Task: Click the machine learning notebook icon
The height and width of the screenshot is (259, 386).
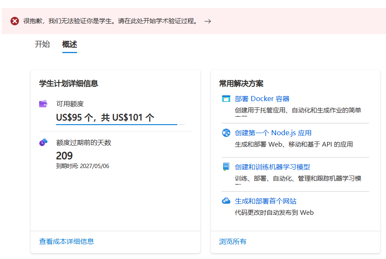Action: 226,167
